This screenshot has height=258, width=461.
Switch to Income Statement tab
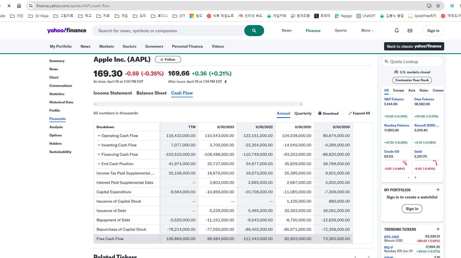[112, 93]
